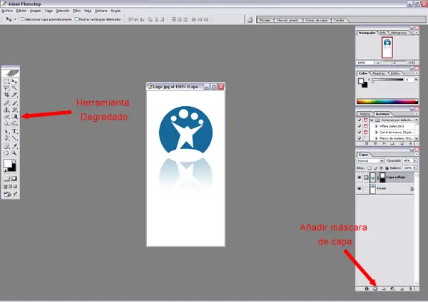Open the Archivo menu
The width and height of the screenshot is (428, 302).
click(7, 11)
